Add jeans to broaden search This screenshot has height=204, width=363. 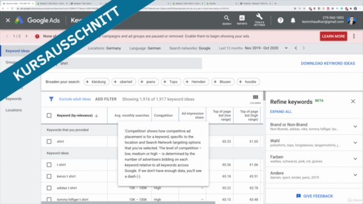[x=148, y=82]
